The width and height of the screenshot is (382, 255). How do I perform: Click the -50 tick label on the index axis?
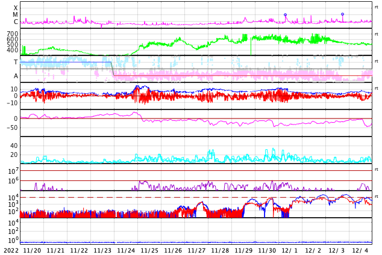[x=11, y=127]
